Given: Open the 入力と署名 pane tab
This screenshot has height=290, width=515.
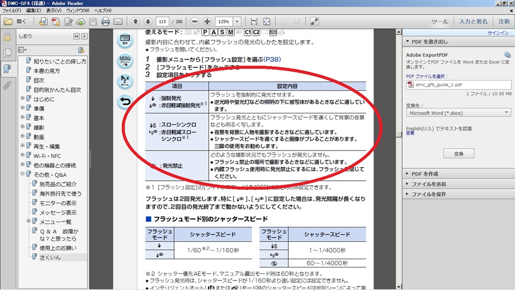Looking at the screenshot, I should (473, 22).
